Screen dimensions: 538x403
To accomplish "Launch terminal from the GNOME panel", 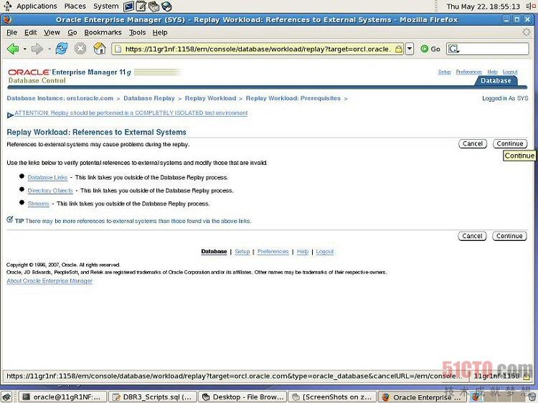I will pyautogui.click(x=129, y=6).
